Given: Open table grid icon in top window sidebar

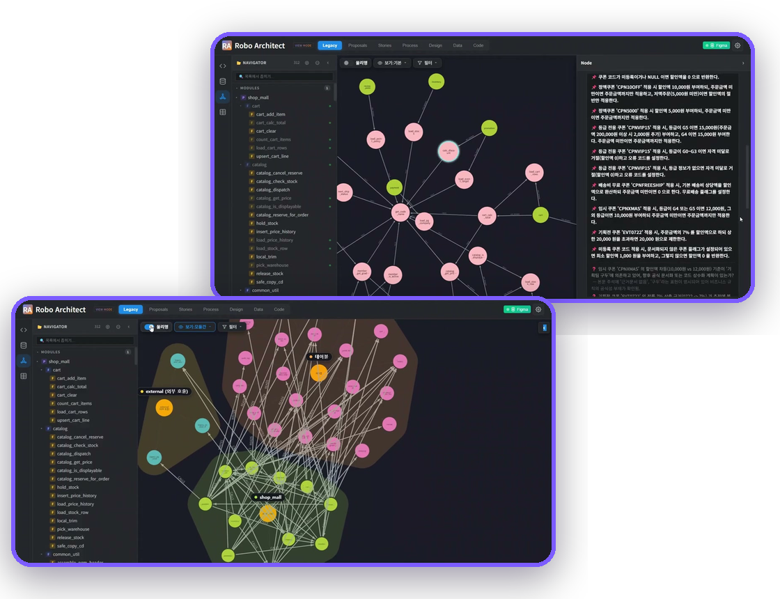Looking at the screenshot, I should (x=223, y=112).
